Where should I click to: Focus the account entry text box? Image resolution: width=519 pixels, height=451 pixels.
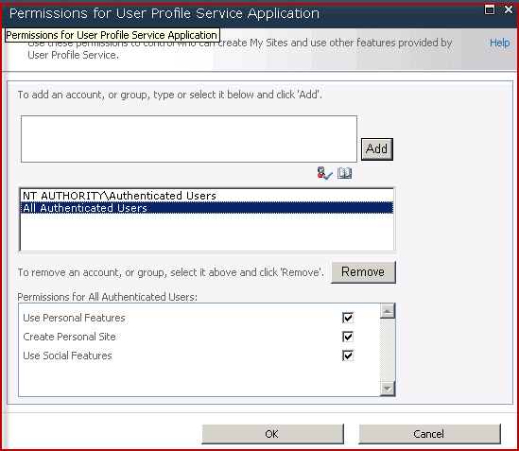coord(189,139)
